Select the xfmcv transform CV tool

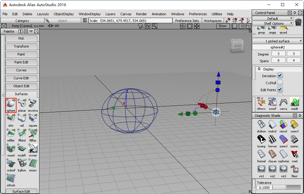click(x=261, y=103)
